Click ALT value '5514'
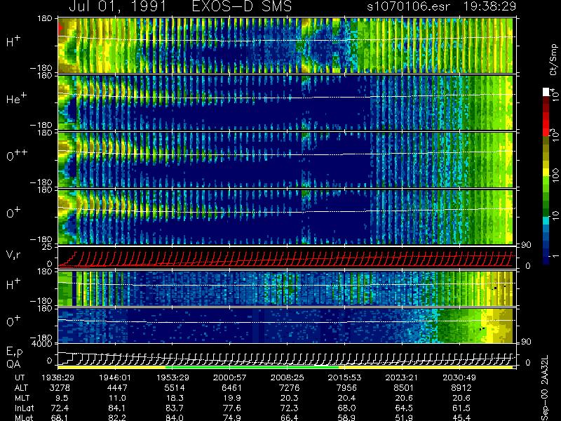The height and width of the screenshot is (421, 561). (x=175, y=388)
